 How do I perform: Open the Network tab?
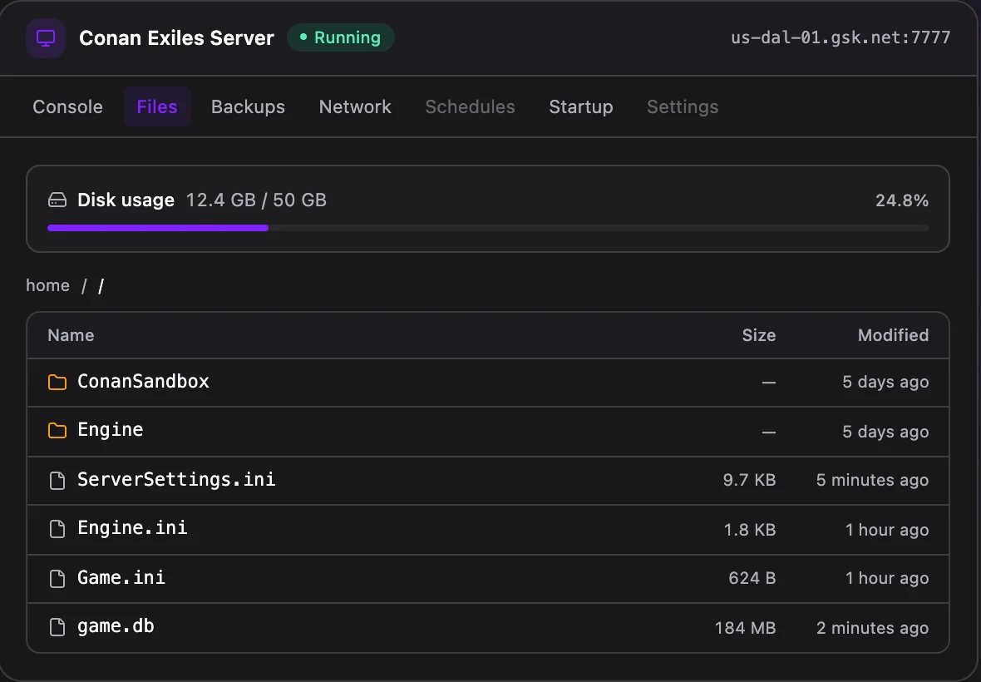pos(355,107)
